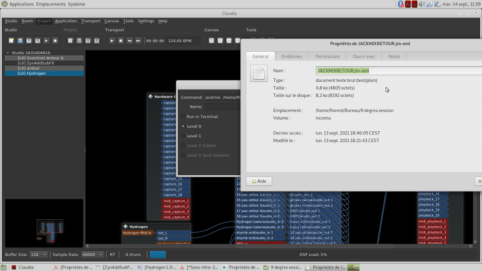Viewport: 482px width, 271px height.
Task: Click the Bluetooth icon in system tray
Action: point(399,4)
